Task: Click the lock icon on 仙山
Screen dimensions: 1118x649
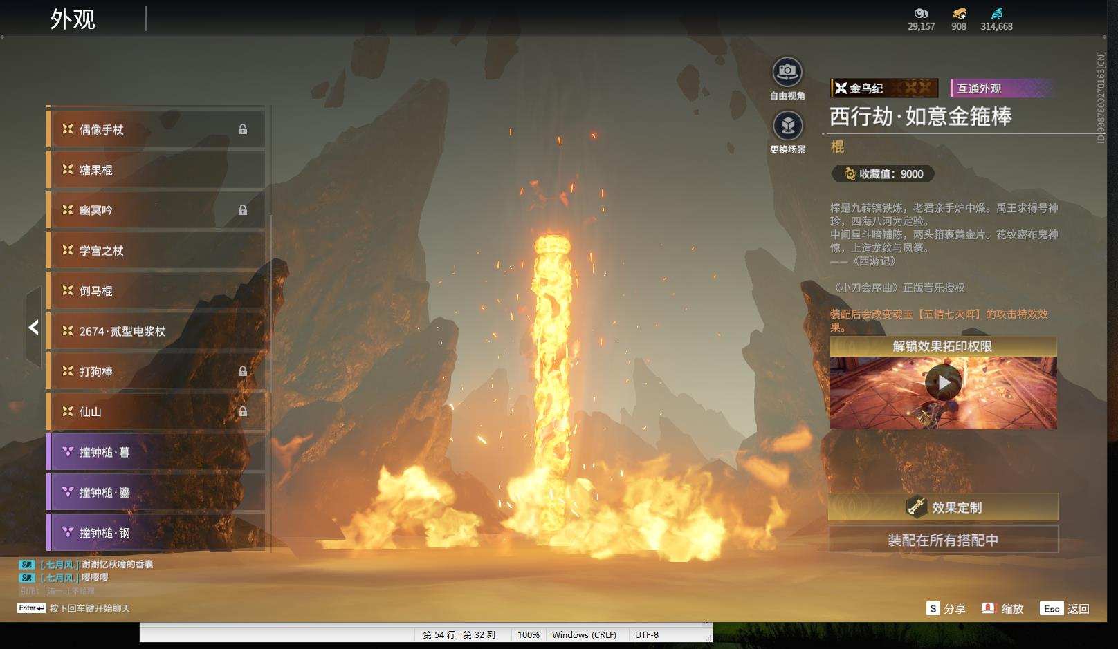Action: coord(243,411)
